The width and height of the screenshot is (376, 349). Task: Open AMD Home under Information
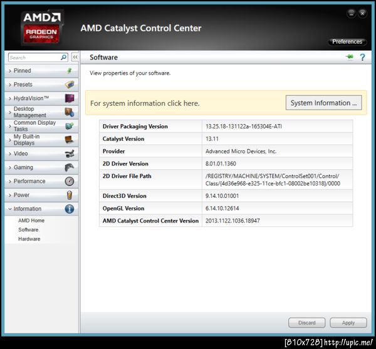31,221
